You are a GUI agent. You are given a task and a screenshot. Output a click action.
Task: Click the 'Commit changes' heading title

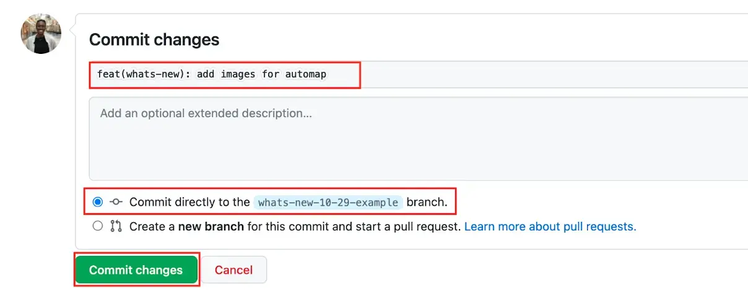tap(154, 40)
